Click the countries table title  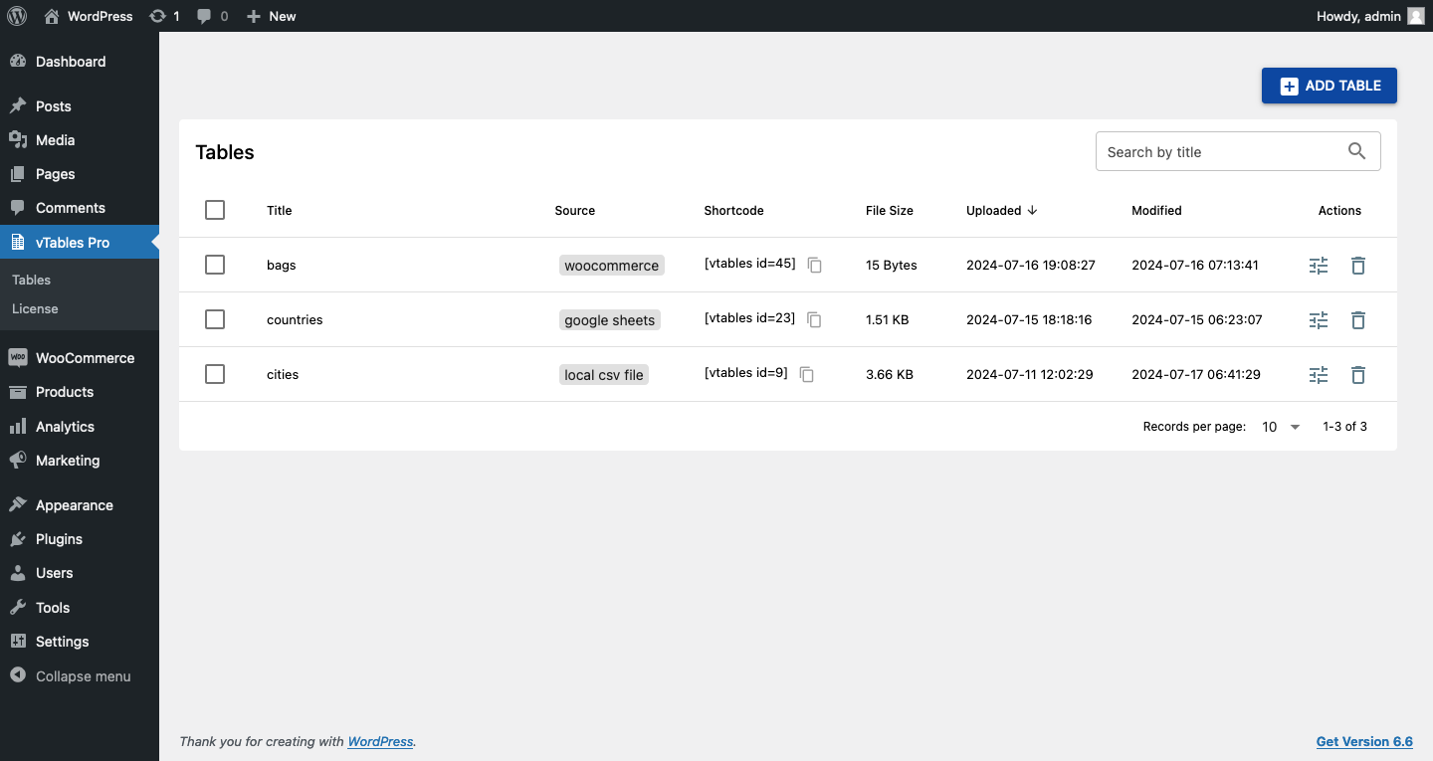pyautogui.click(x=295, y=320)
